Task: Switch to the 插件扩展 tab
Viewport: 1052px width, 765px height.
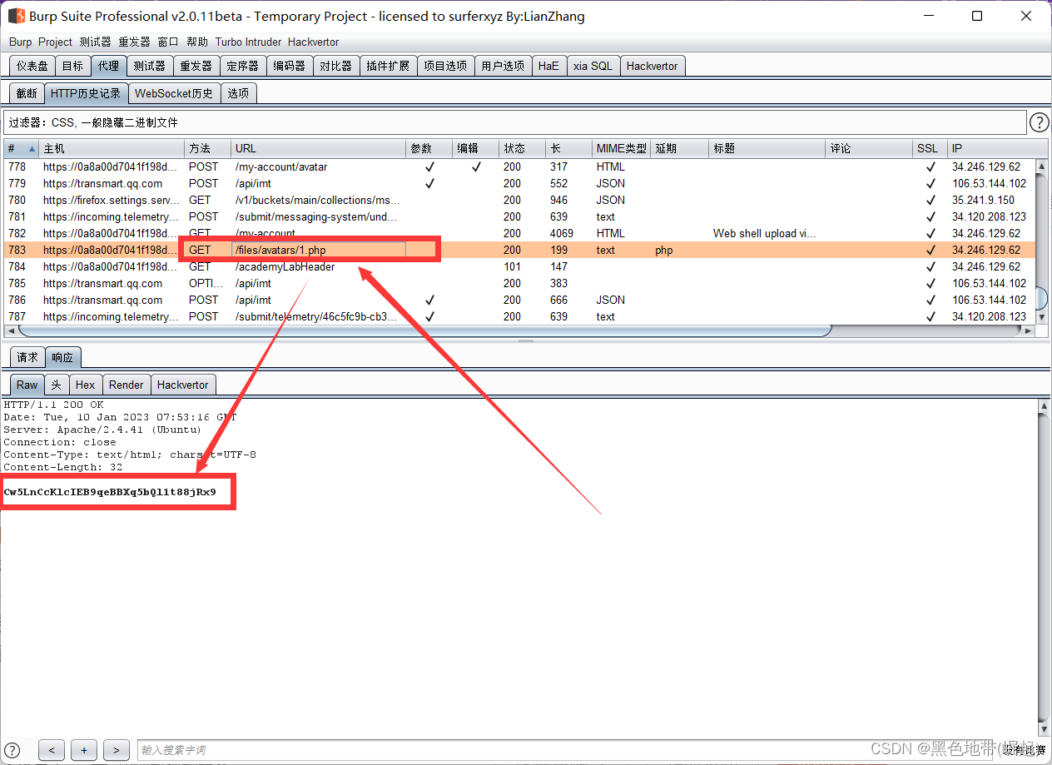Action: pos(388,66)
